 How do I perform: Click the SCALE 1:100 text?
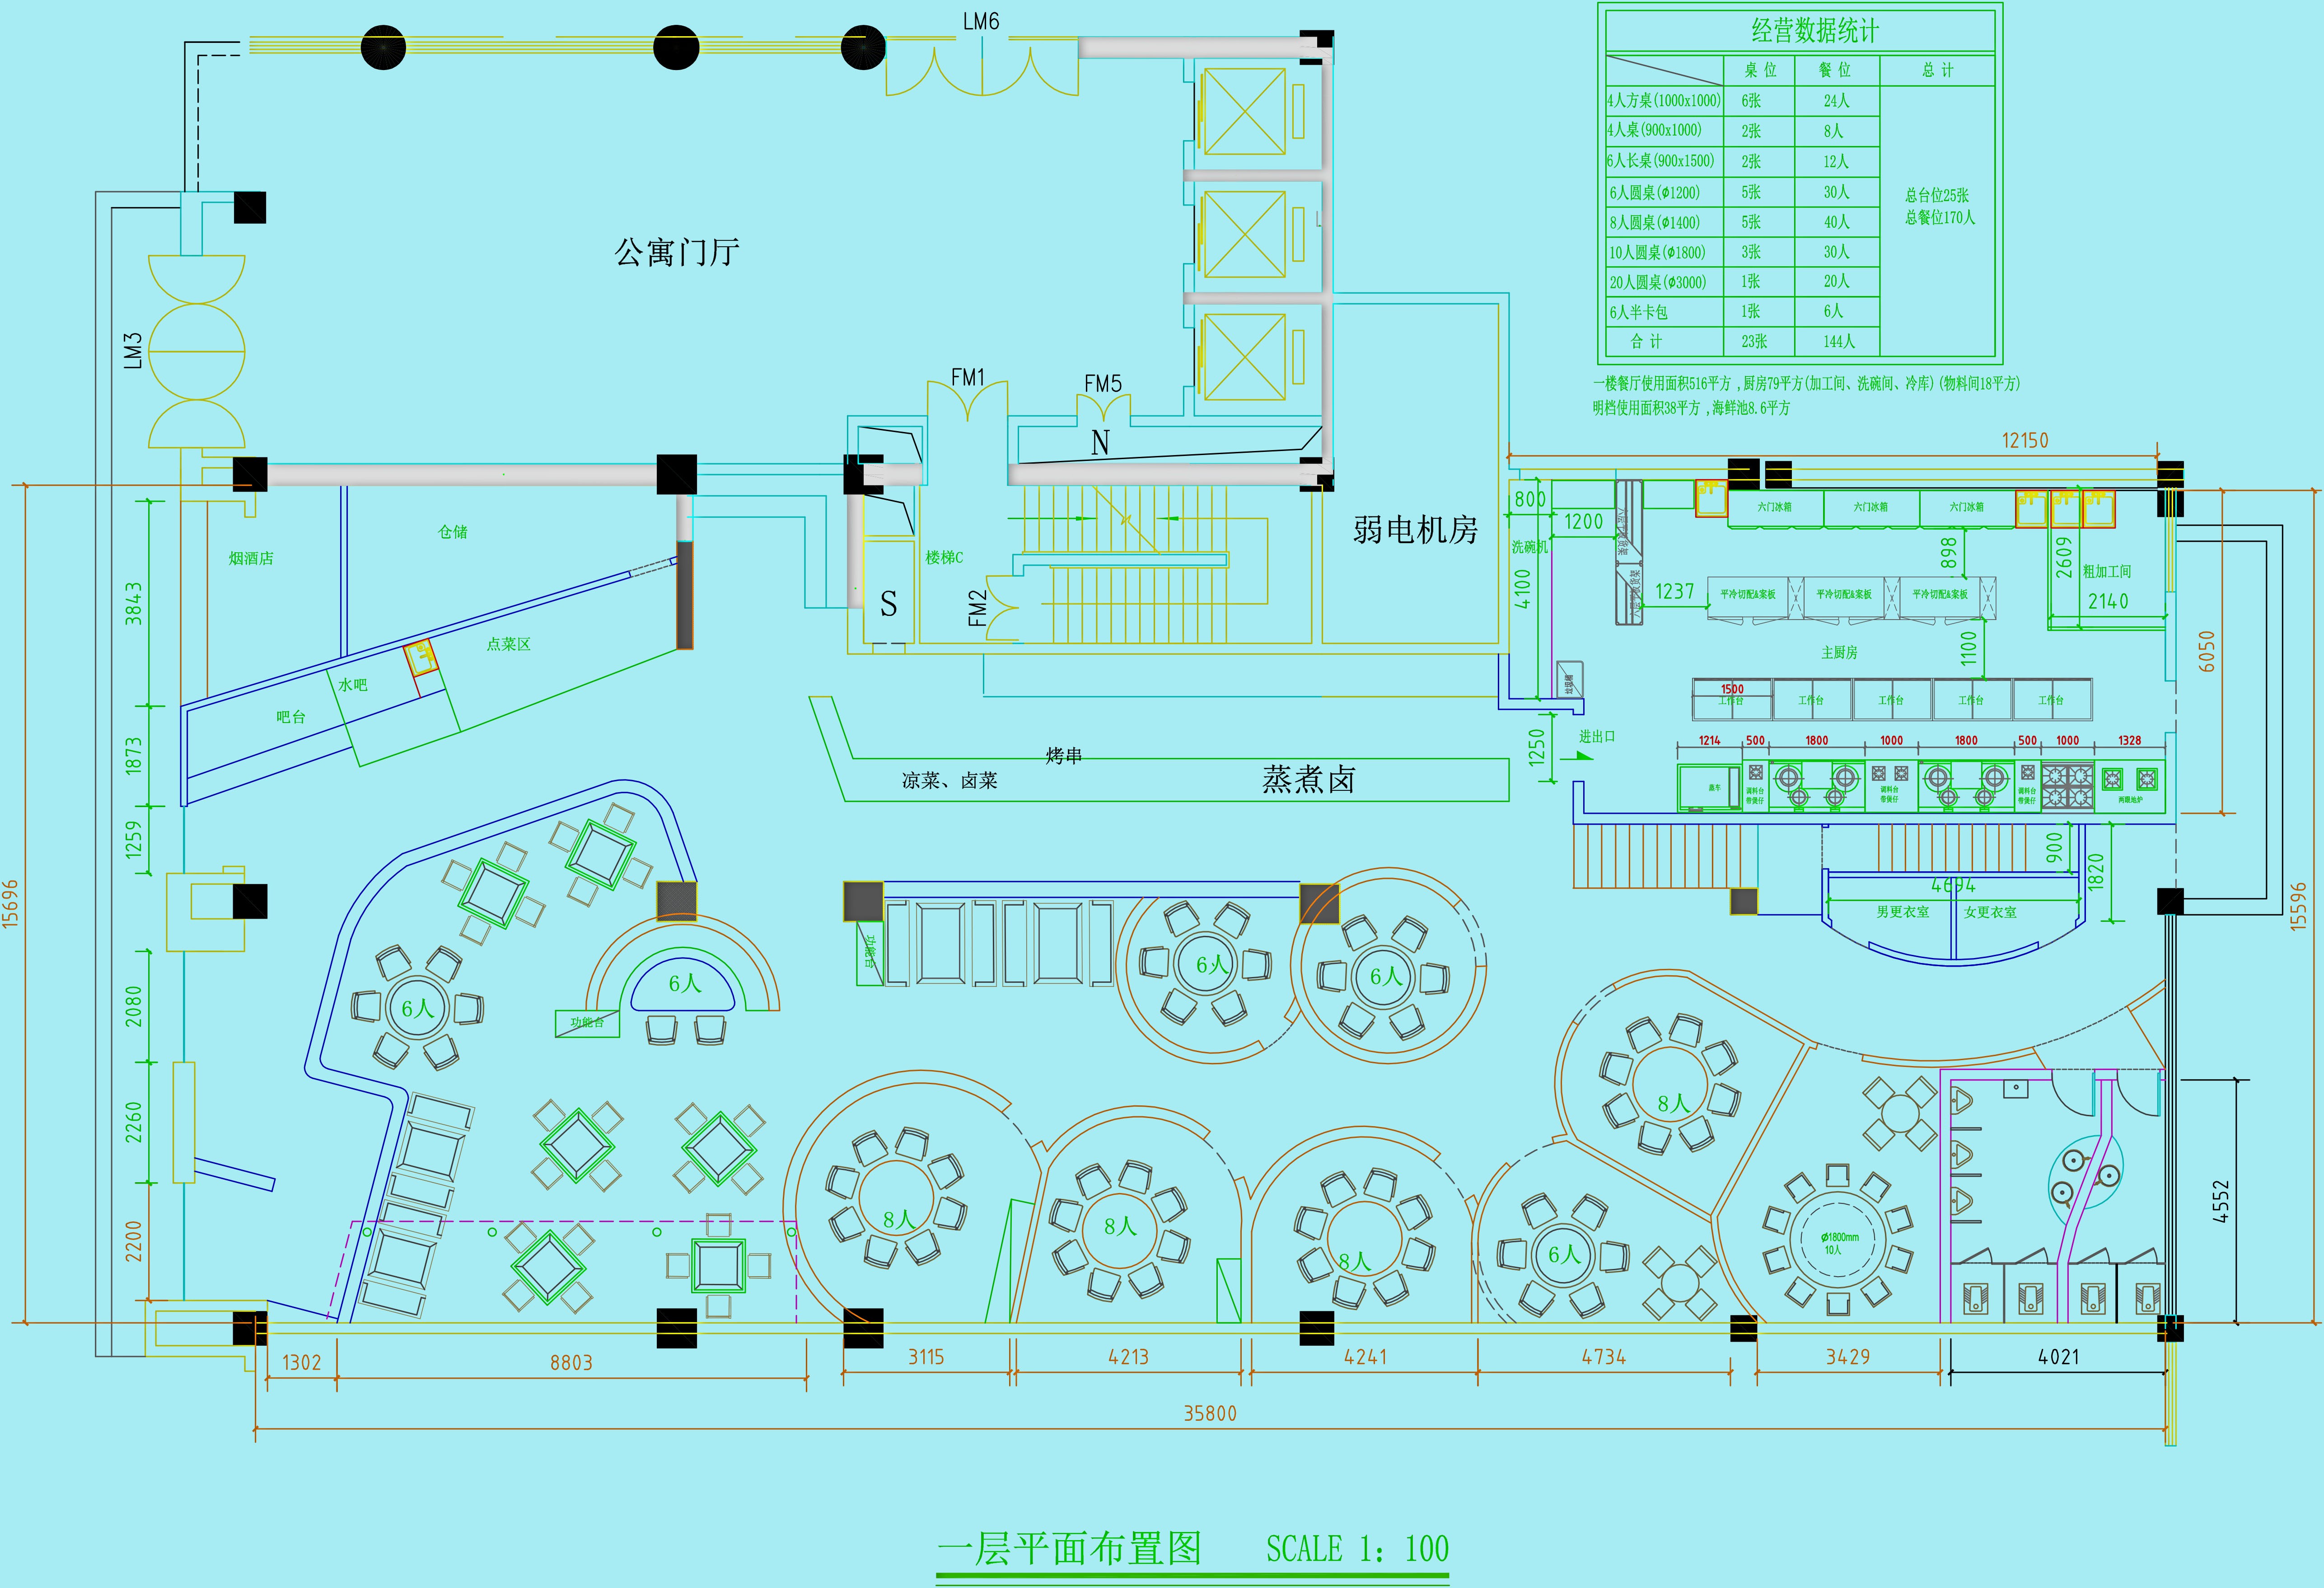[x=1357, y=1549]
